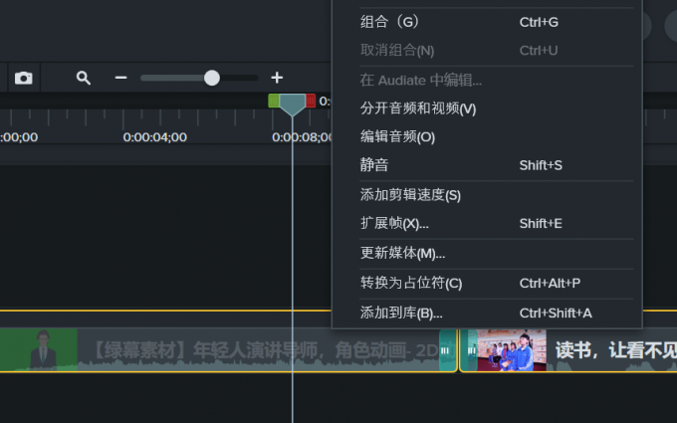Viewport: 677px width, 423px height.
Task: Select 组合 (G) from the context menu
Action: [x=389, y=22]
